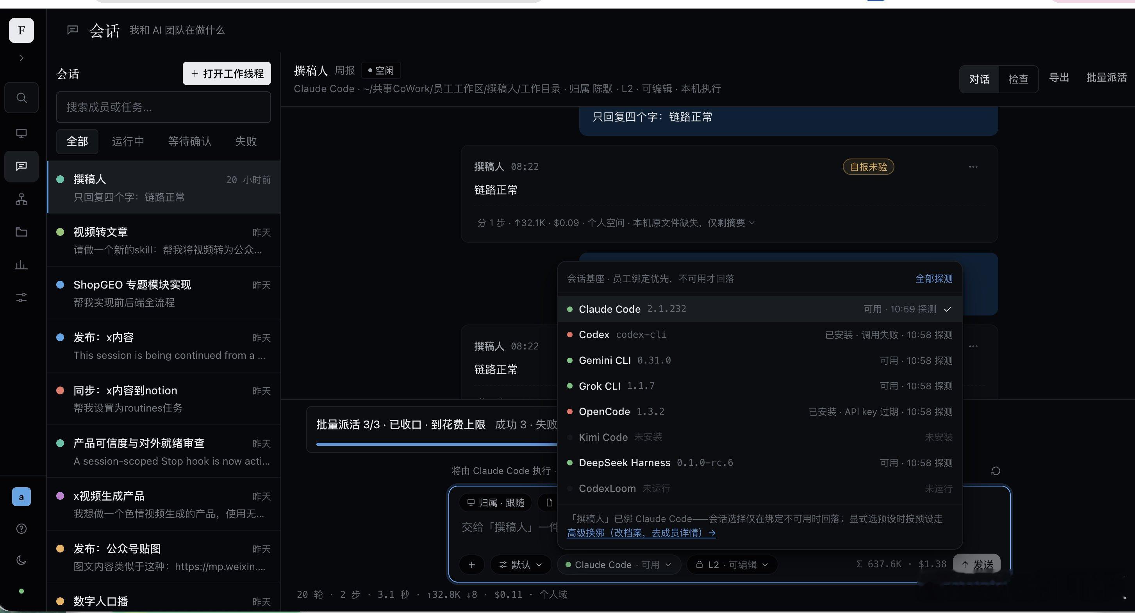Open the Claude Code · 可用 dropdown

pos(619,565)
